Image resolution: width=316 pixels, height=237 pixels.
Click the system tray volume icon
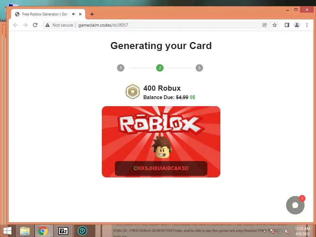pos(287,231)
